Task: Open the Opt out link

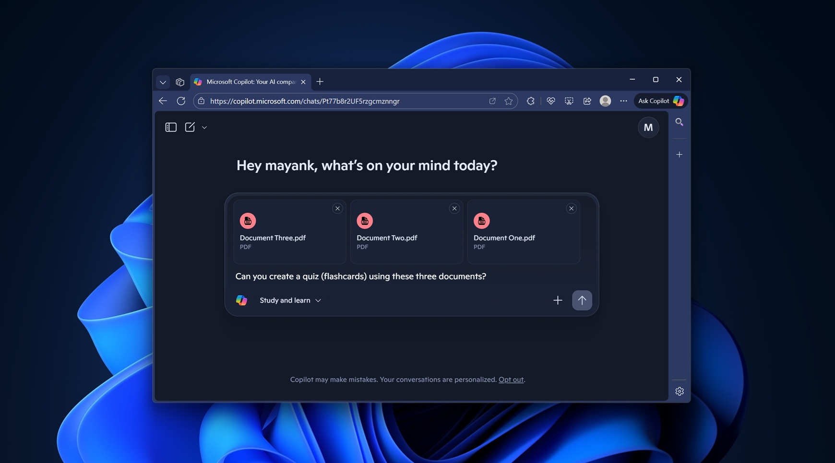Action: pos(511,379)
